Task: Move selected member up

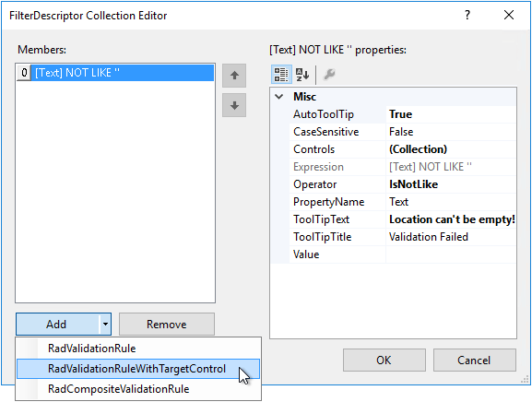Action: (234, 76)
